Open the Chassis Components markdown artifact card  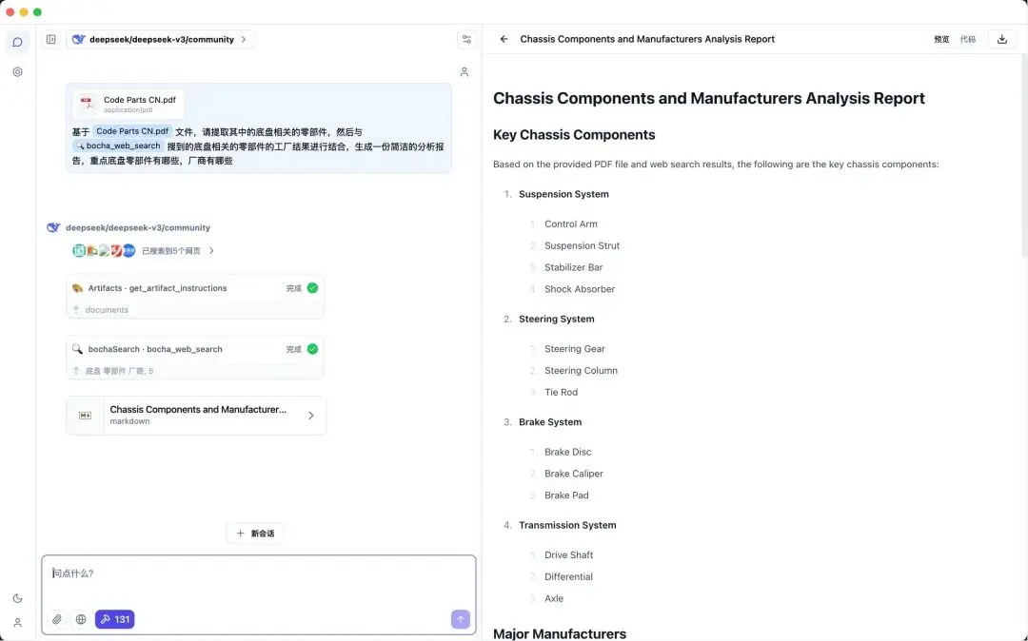[x=196, y=416]
